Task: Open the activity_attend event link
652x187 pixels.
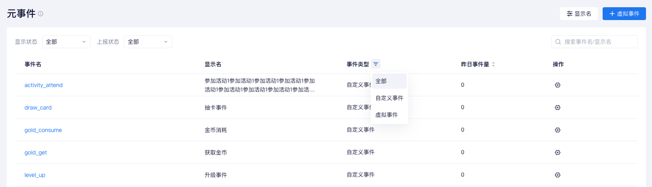Action: (x=43, y=85)
